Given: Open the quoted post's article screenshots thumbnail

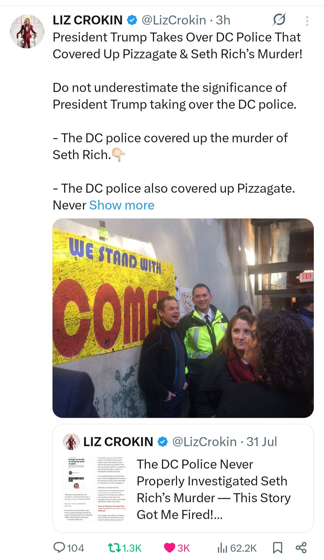Looking at the screenshot, I should pyautogui.click(x=95, y=490).
